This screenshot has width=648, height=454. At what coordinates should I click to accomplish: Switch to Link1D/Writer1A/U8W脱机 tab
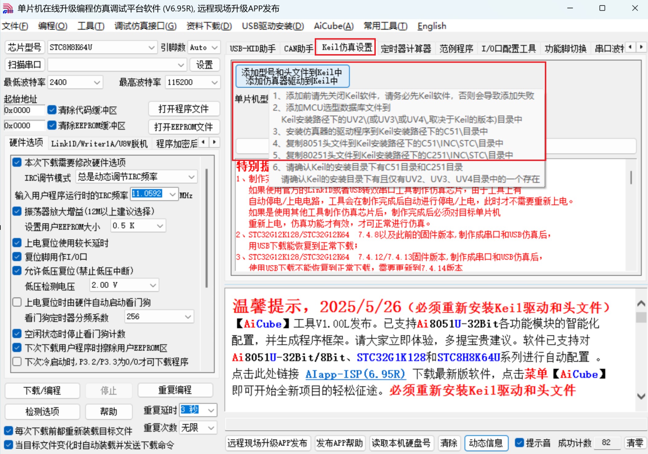[99, 143]
